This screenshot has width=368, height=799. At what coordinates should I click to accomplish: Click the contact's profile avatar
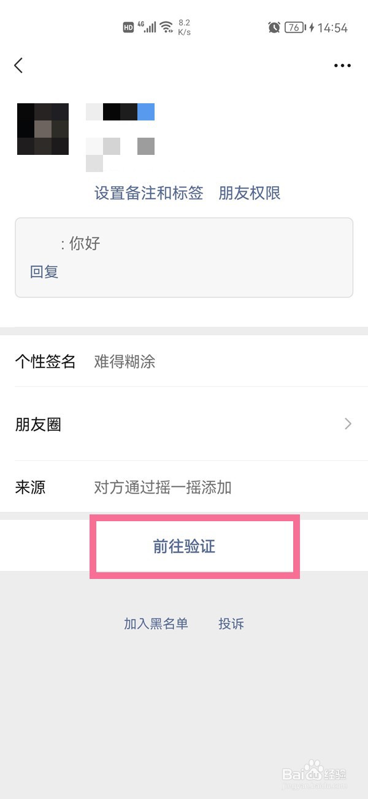(43, 129)
